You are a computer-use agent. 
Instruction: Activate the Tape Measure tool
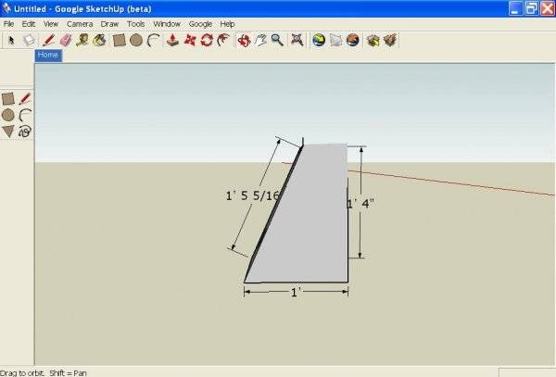pyautogui.click(x=82, y=41)
